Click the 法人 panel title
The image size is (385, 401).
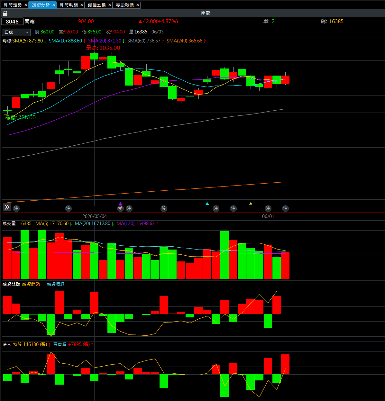[x=7, y=344]
